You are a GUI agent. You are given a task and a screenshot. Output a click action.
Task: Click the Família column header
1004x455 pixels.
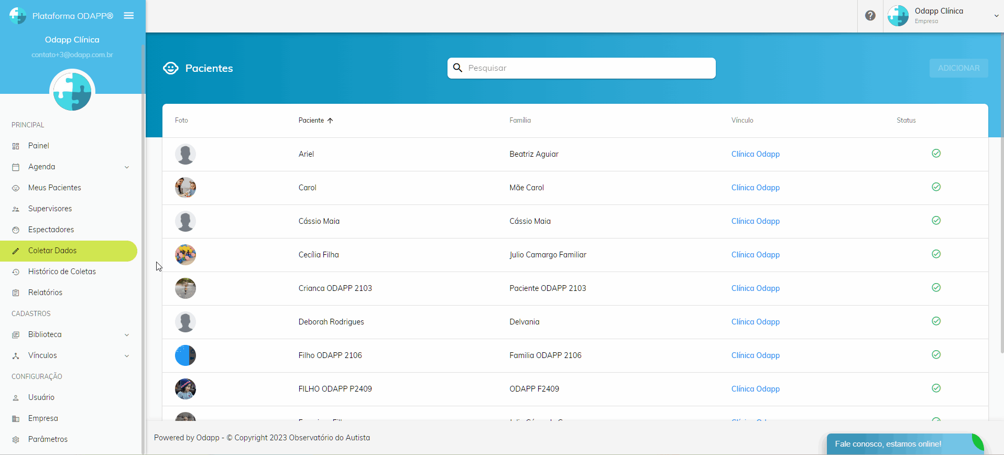tap(520, 121)
